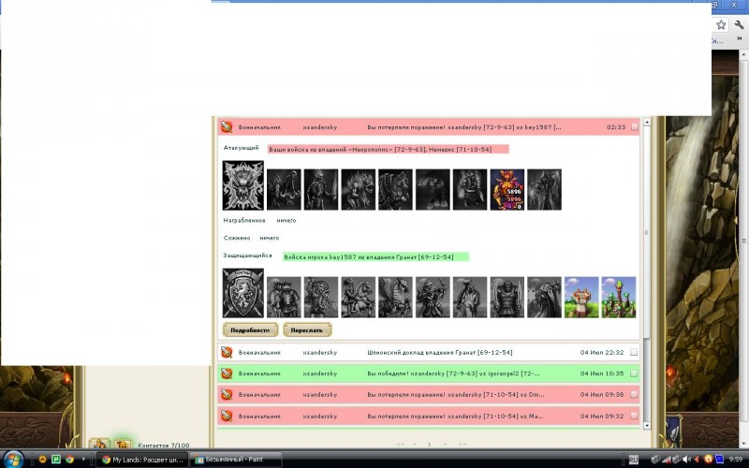Go to the next page with >
This screenshot has width=749, height=468.
pos(446,444)
